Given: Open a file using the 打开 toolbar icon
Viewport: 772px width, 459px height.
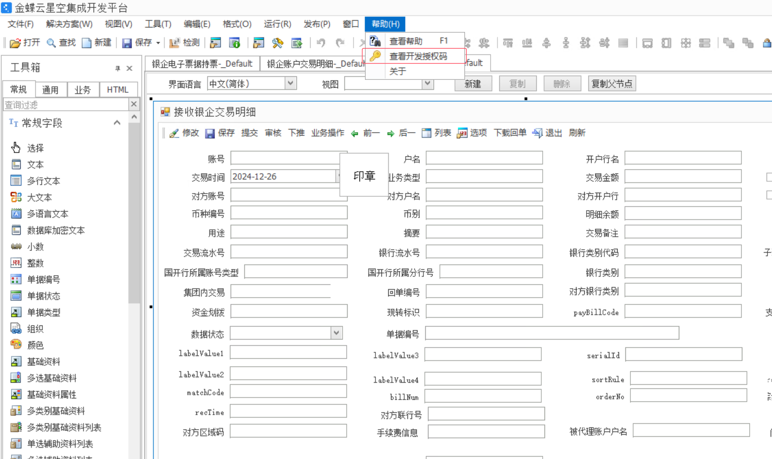Looking at the screenshot, I should [x=20, y=42].
